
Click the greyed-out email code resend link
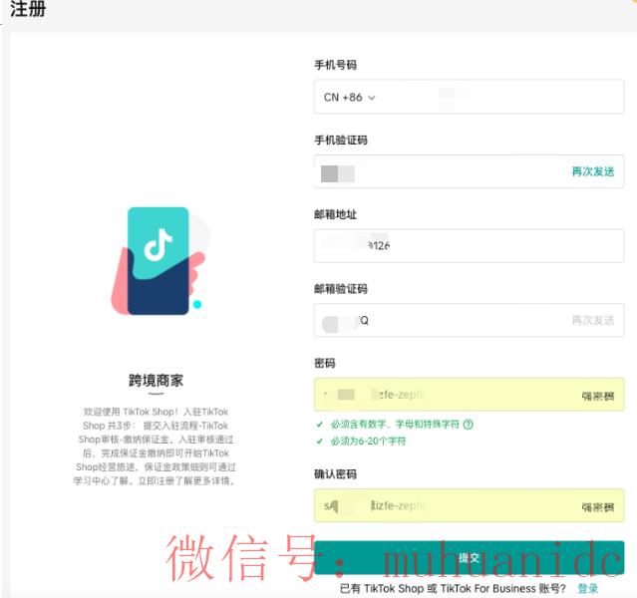(x=593, y=320)
